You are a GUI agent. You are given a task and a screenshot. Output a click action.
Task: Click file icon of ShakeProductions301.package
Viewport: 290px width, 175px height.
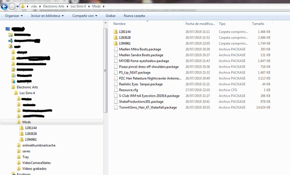coord(116,102)
